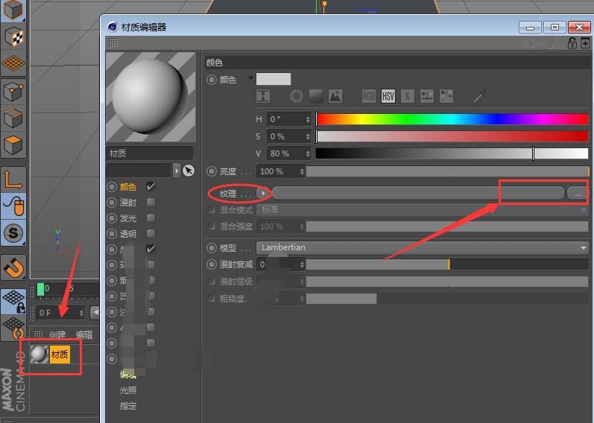Click the long 纹理 texture bar

pyautogui.click(x=418, y=193)
